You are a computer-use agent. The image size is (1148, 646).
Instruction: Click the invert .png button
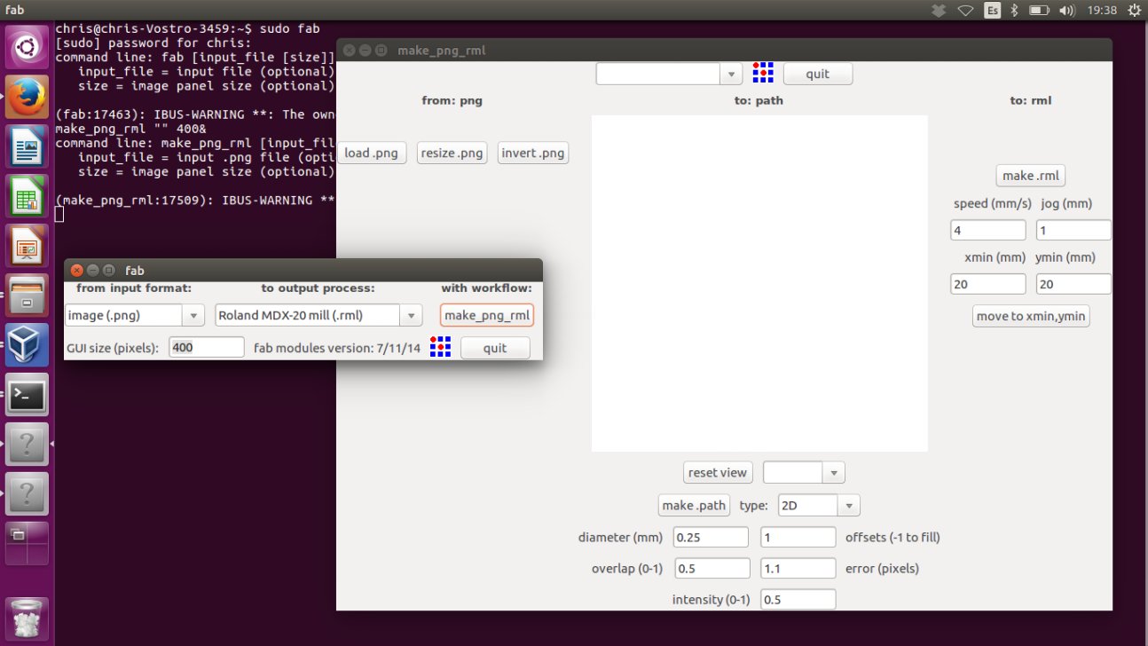coord(533,153)
